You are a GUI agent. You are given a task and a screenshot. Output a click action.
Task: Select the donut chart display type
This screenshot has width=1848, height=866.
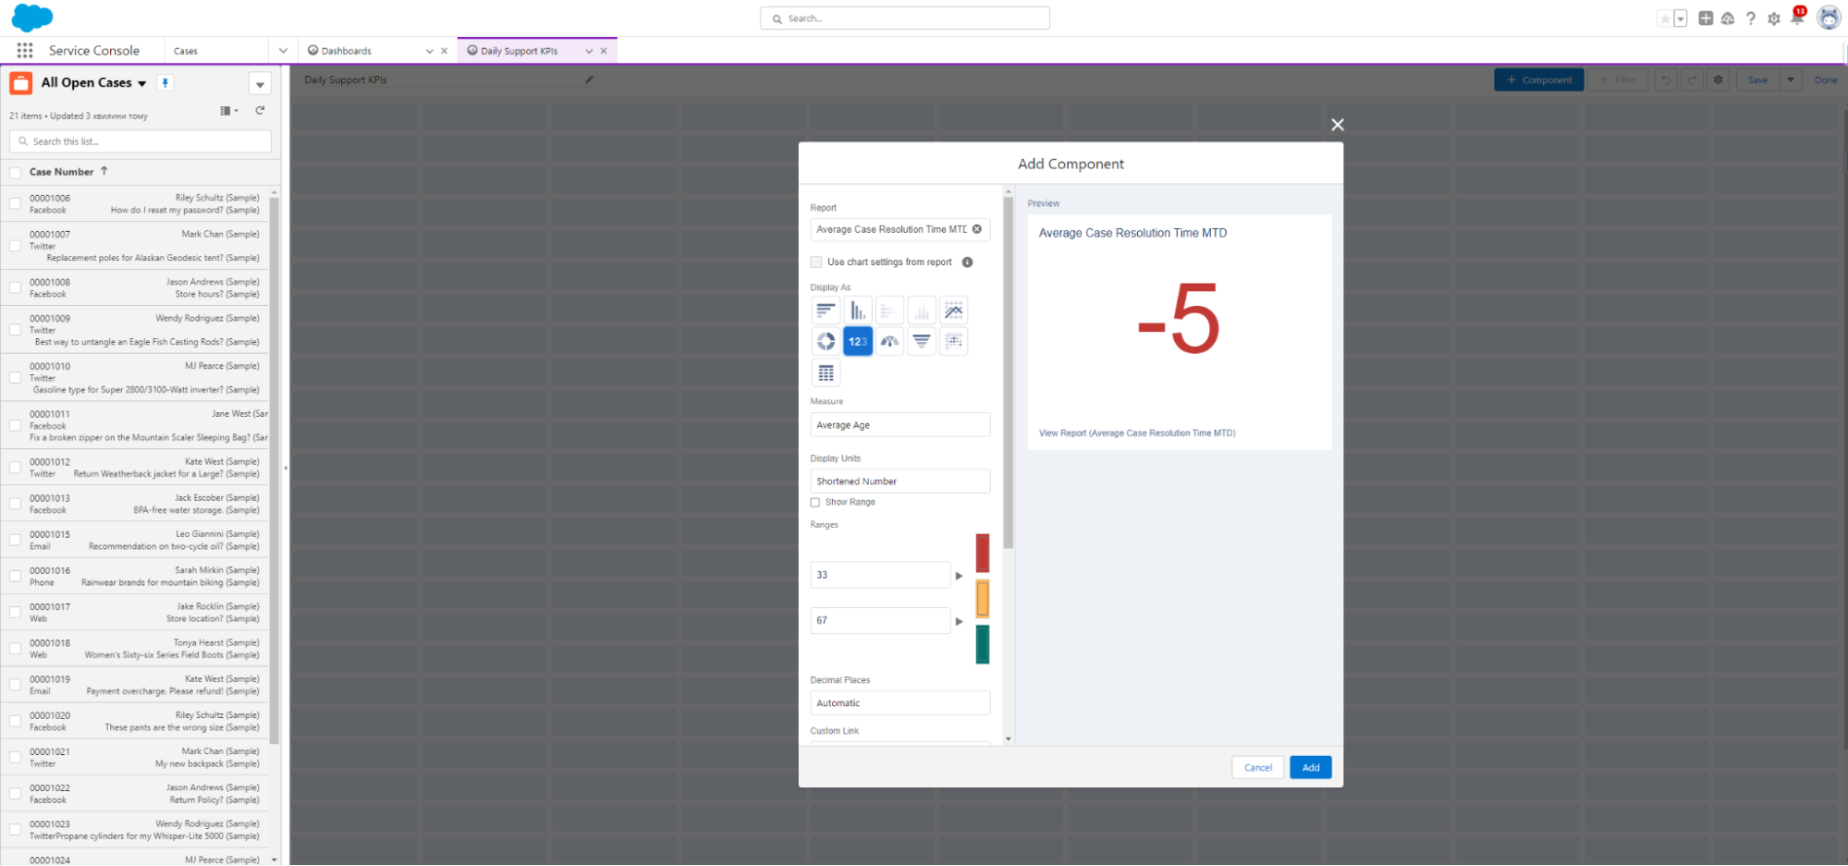pos(826,340)
